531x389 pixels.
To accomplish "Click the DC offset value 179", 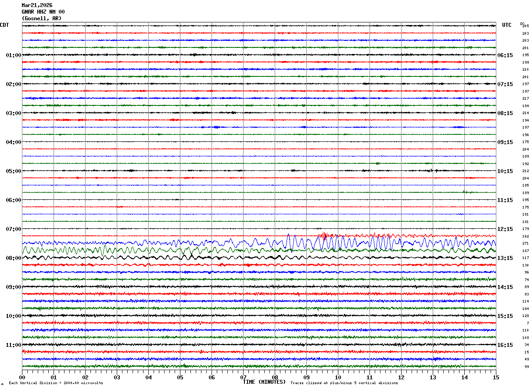I will click(525, 229).
